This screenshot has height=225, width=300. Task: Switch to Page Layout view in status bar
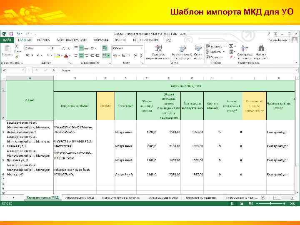tap(241, 204)
